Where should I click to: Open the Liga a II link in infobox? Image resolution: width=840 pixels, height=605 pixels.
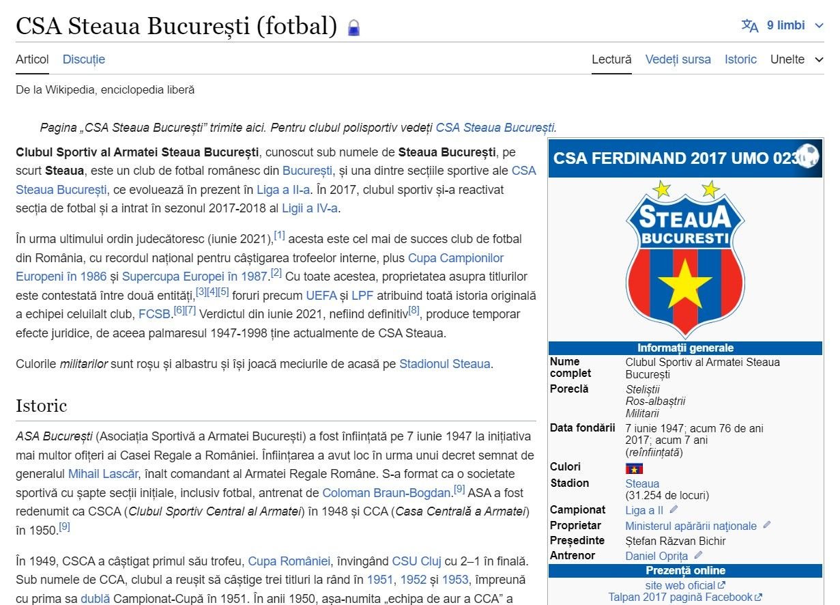click(x=644, y=510)
